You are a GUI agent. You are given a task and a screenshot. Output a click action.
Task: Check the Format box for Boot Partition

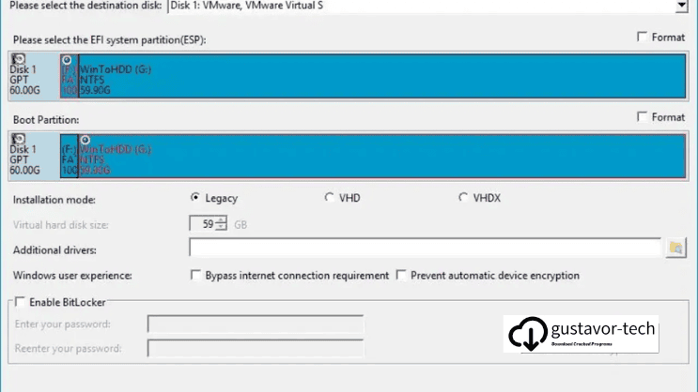642,117
